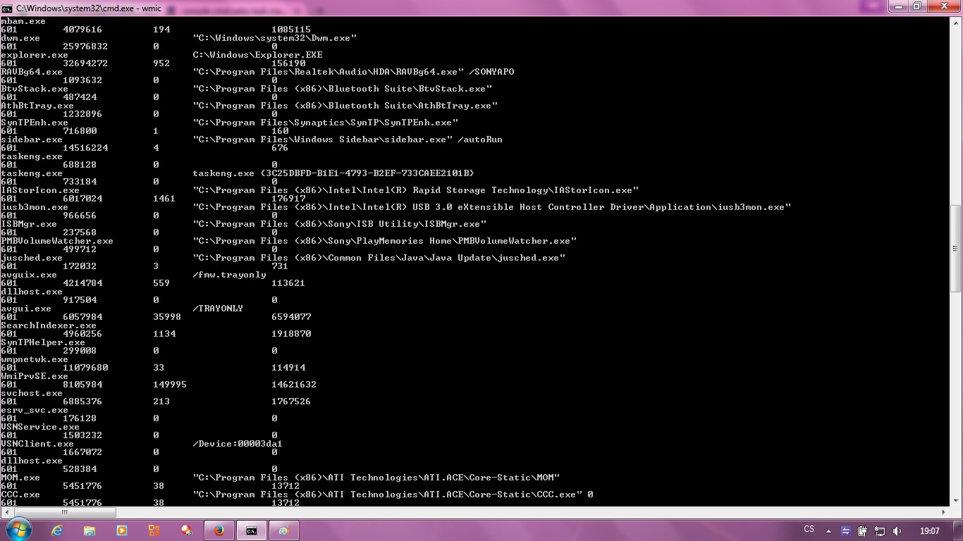
Task: Open the volume speaker tray icon
Action: point(897,531)
